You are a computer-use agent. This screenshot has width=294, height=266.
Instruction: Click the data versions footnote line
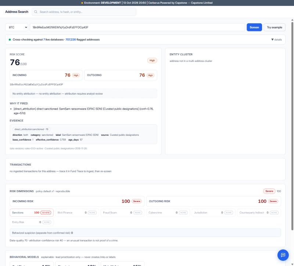[x=48, y=149]
